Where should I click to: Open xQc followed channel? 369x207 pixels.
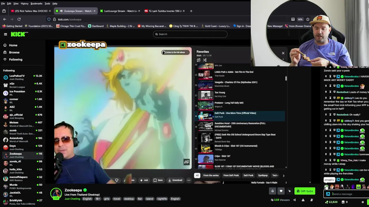tap(22, 85)
